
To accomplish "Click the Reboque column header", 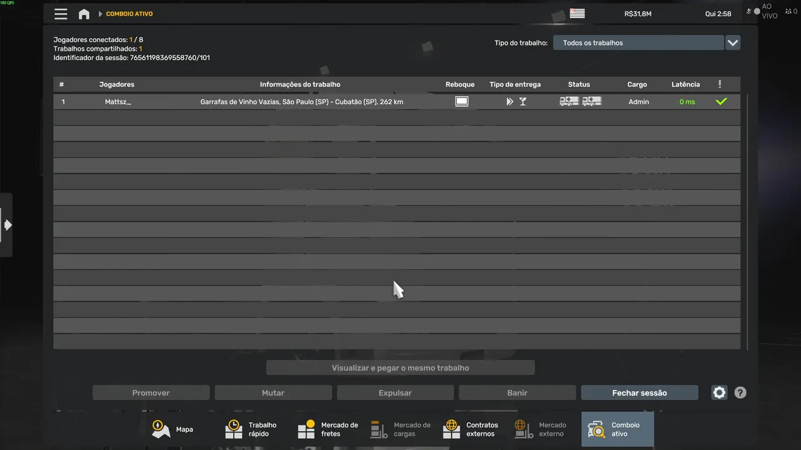I will pyautogui.click(x=460, y=84).
